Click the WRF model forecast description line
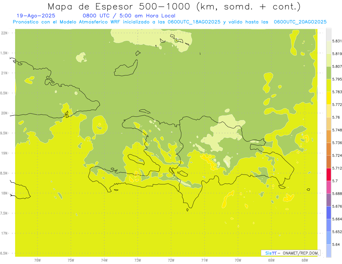This screenshot has width=342, height=264. click(x=170, y=22)
